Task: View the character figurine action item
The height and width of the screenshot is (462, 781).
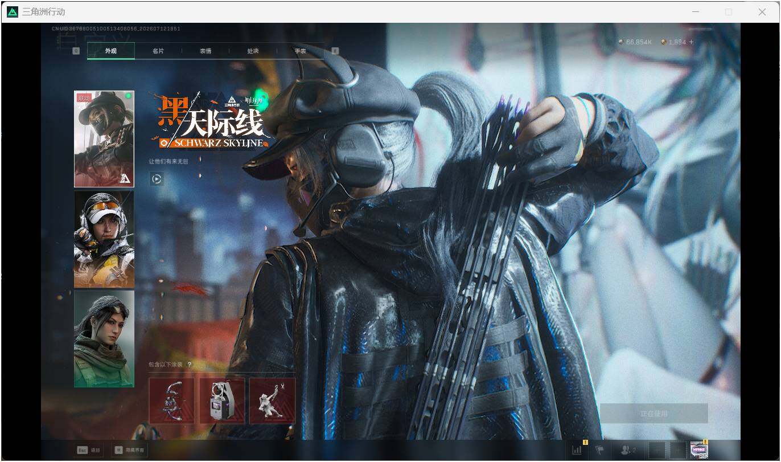Action: click(272, 401)
